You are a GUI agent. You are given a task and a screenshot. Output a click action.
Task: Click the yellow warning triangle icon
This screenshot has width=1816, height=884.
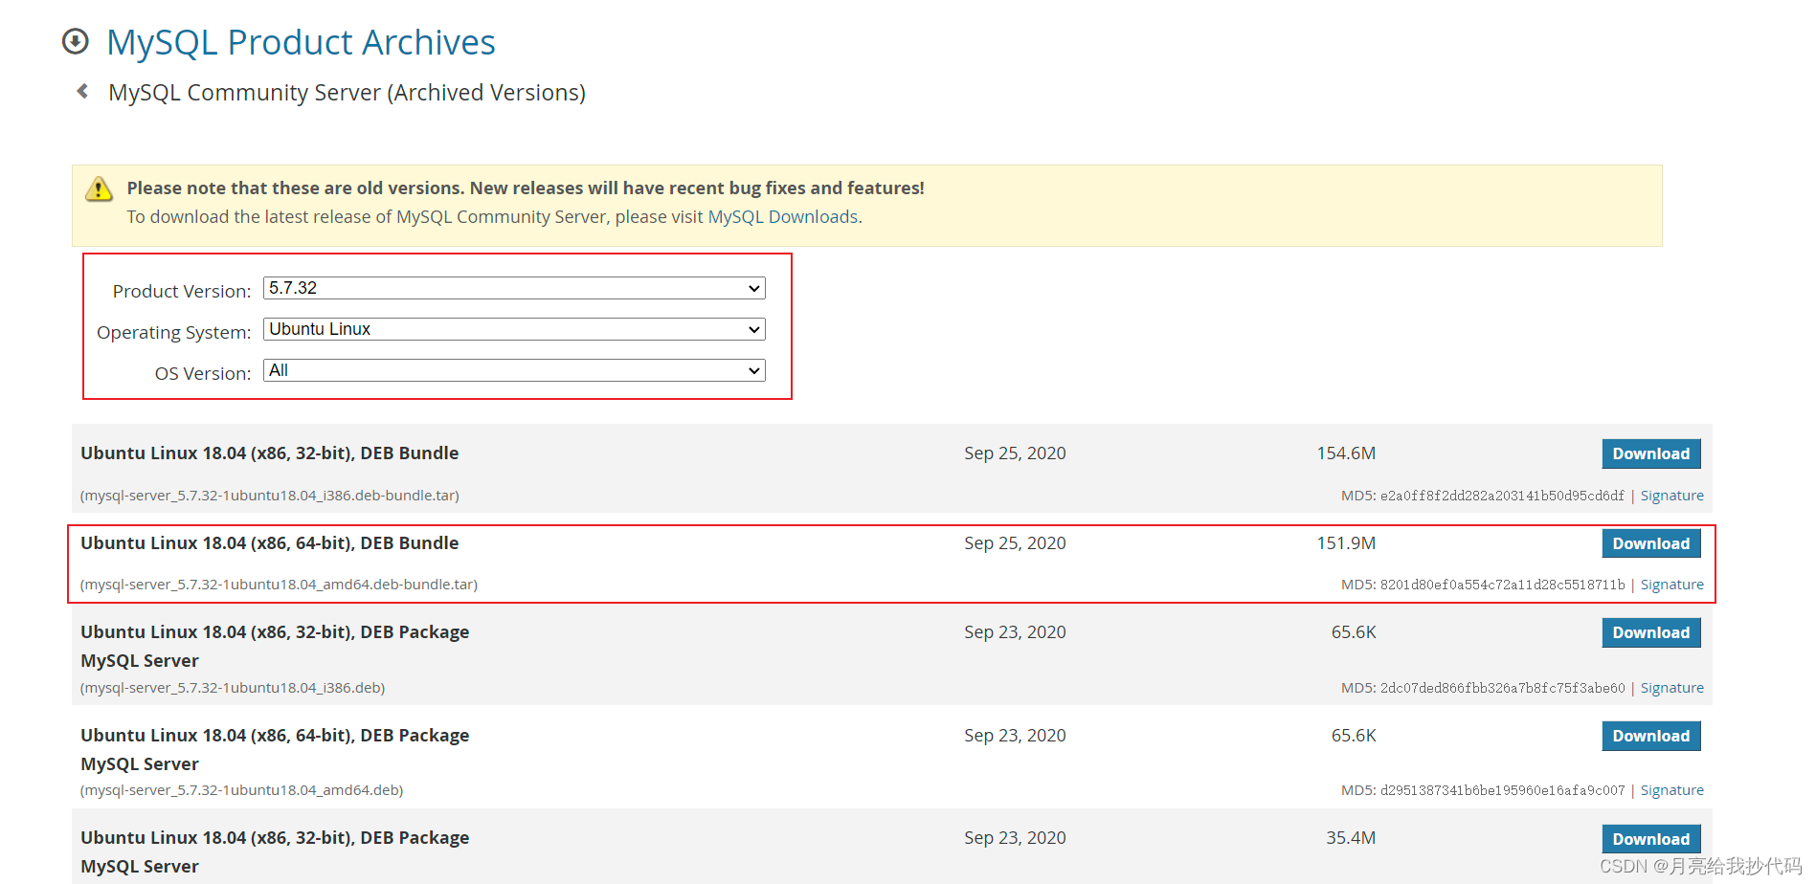pyautogui.click(x=99, y=189)
